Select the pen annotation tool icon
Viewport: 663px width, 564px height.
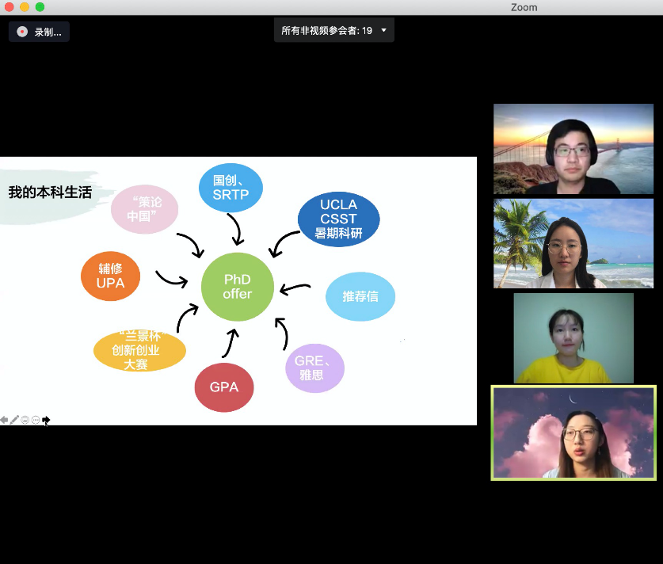14,420
